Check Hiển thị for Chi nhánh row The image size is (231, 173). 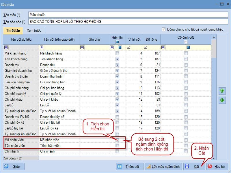click(117, 151)
